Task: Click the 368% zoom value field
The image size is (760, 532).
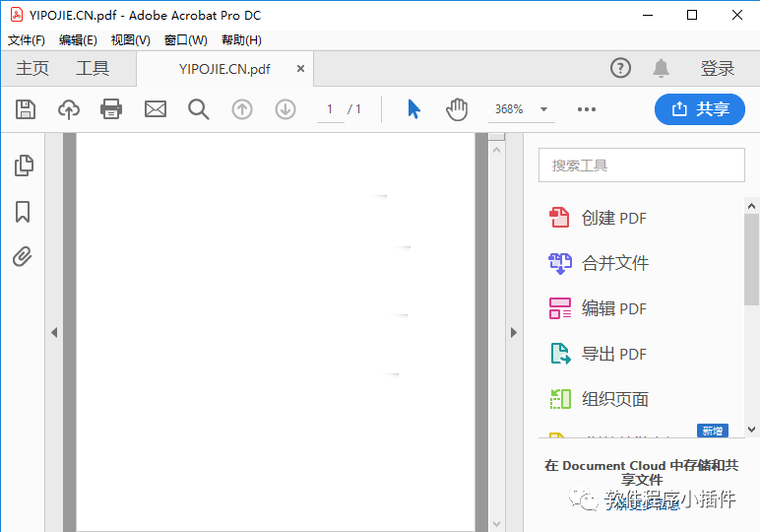Action: 510,109
